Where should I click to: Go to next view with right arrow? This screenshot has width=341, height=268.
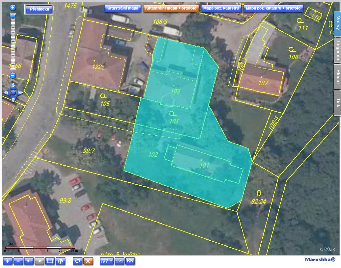coord(39,261)
